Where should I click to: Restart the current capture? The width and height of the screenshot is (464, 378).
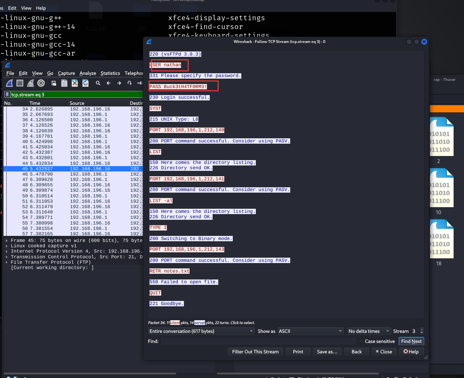(31, 83)
